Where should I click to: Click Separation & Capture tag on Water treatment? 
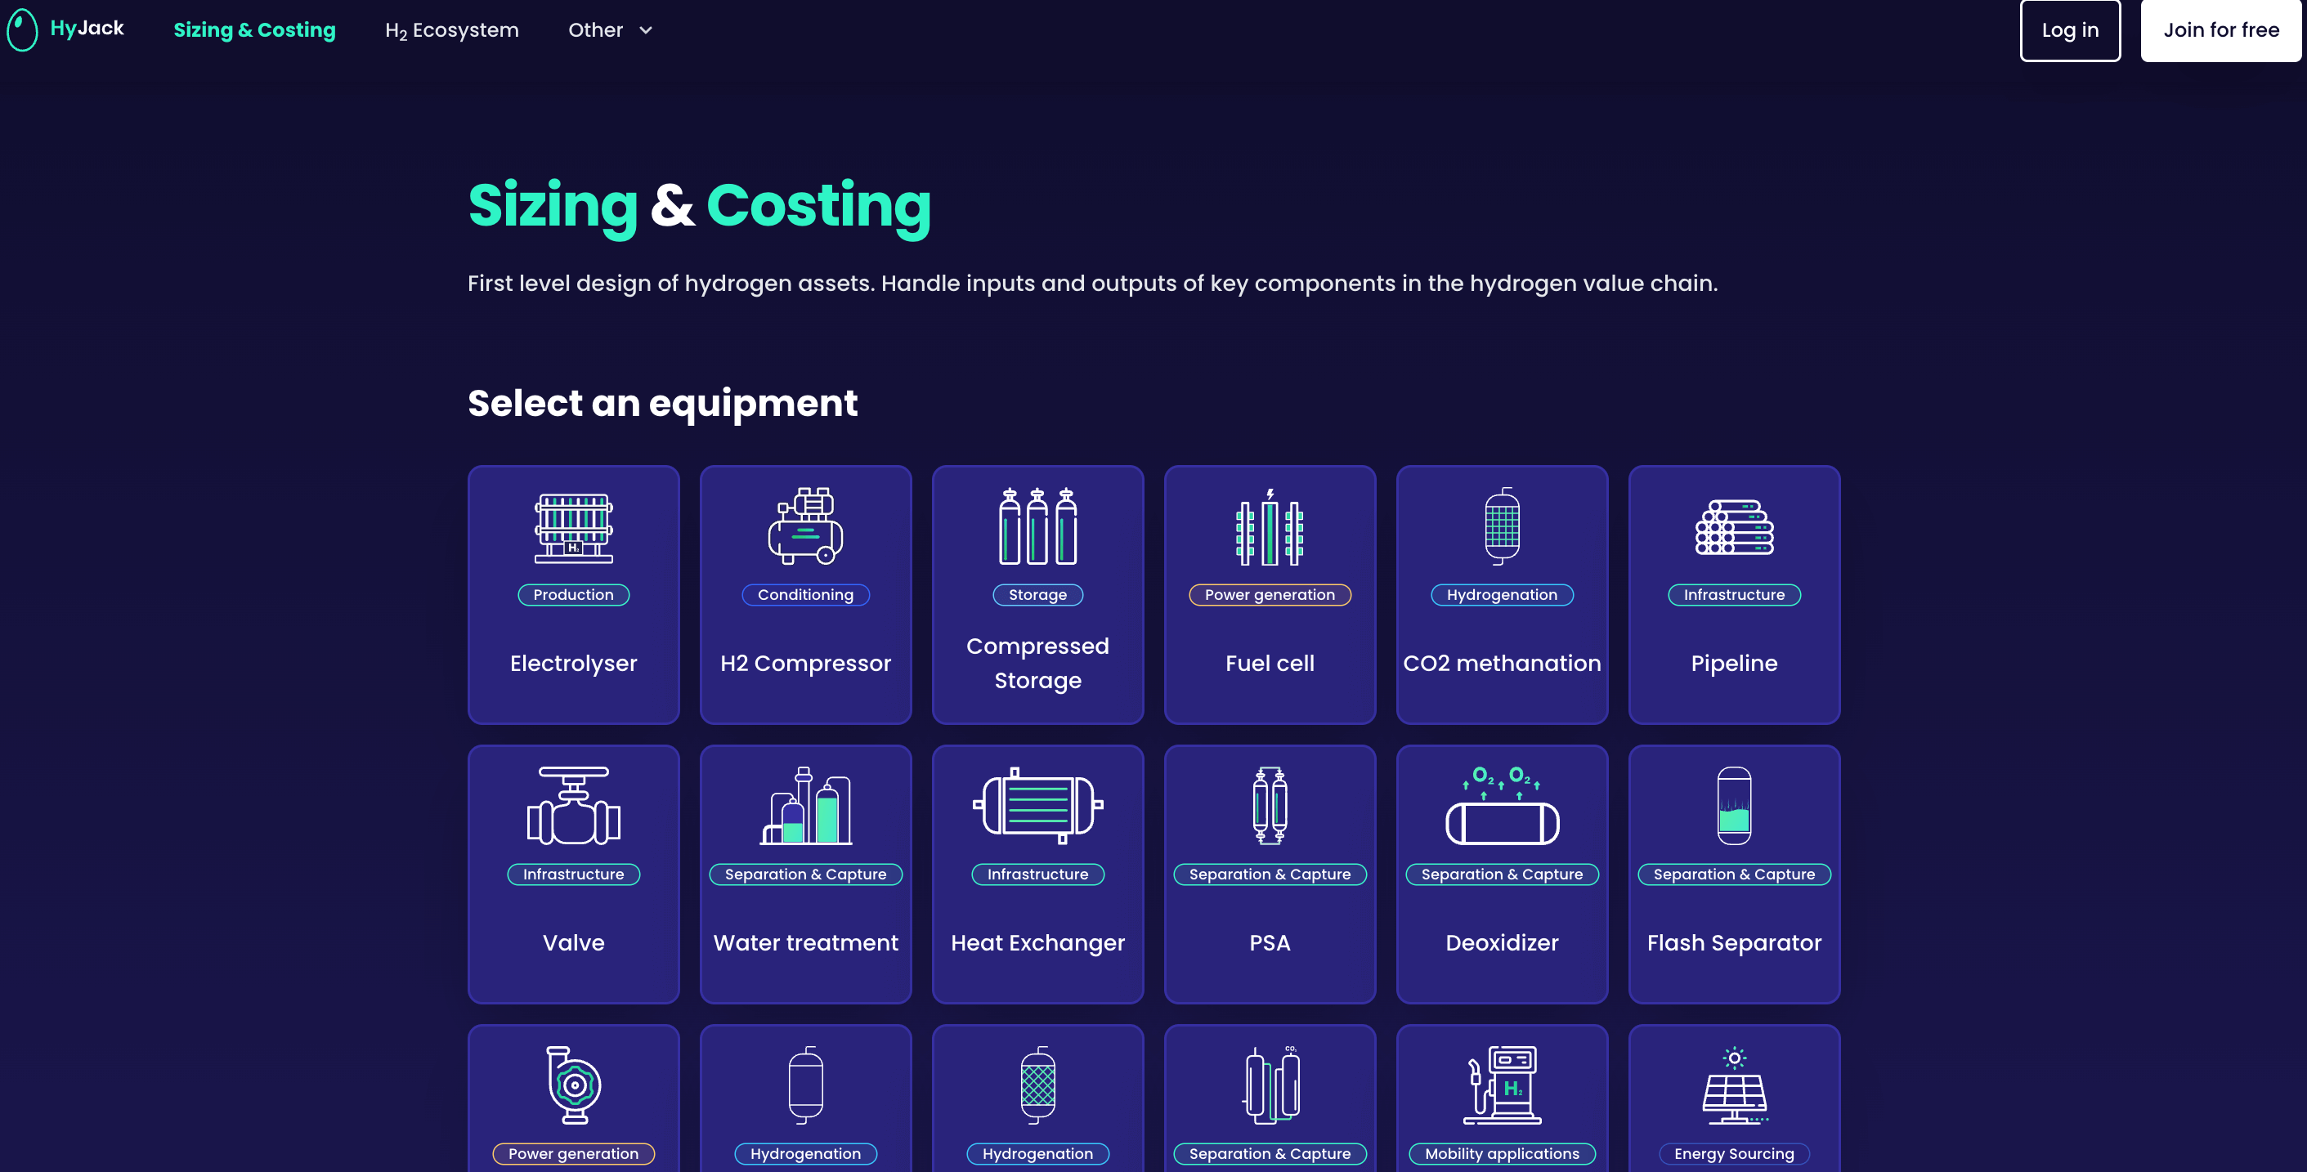805,874
